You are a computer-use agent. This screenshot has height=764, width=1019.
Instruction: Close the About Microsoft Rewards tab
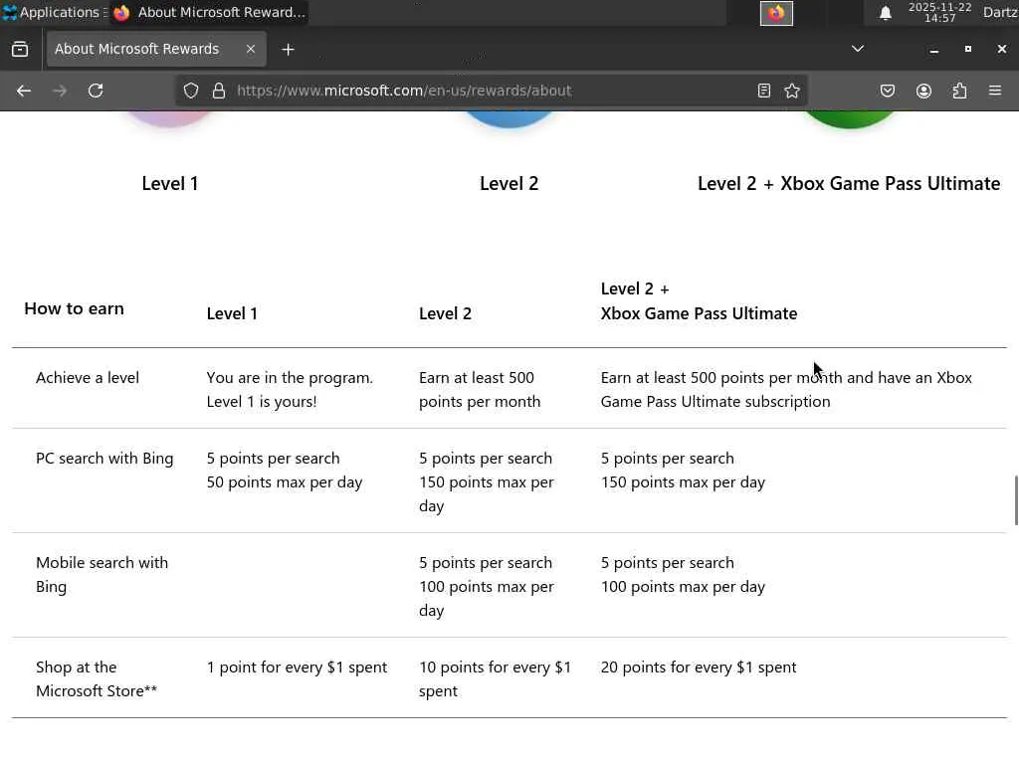coord(251,50)
